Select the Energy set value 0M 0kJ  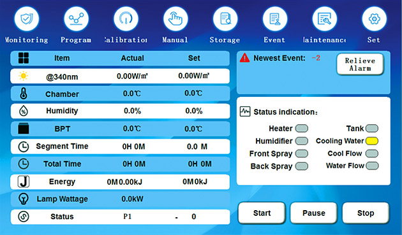click(x=195, y=182)
